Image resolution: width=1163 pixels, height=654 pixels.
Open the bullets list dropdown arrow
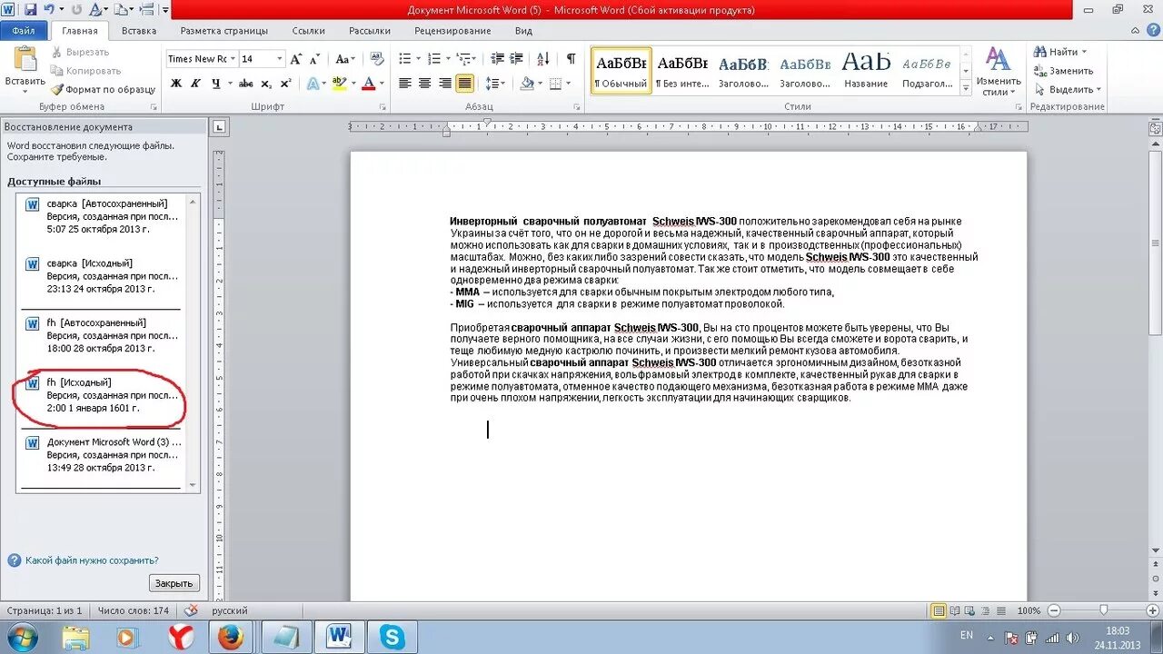(417, 59)
